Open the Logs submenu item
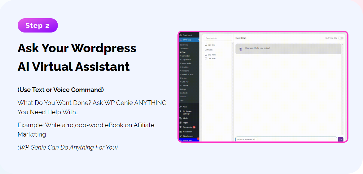 coord(181,100)
